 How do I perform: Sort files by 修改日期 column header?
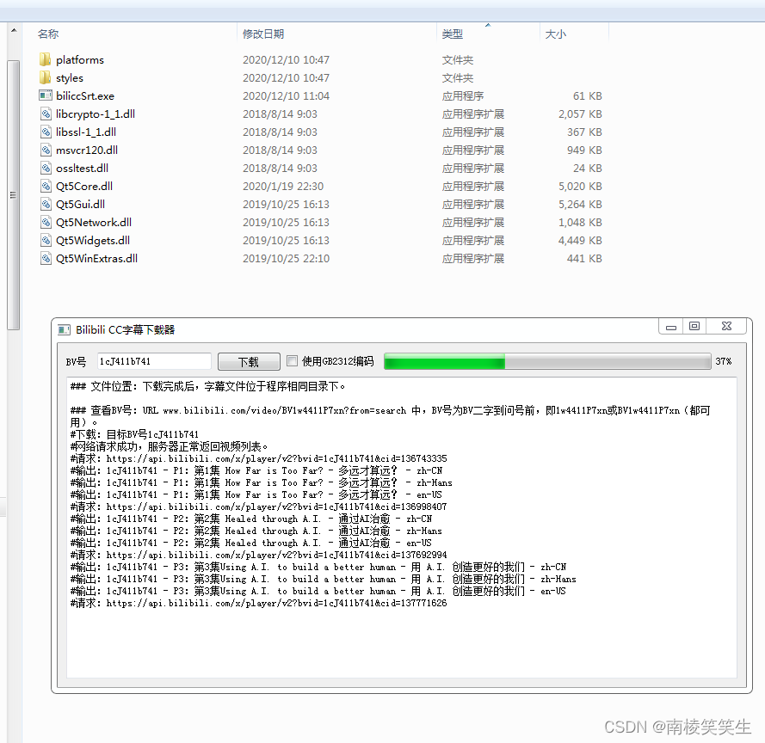click(x=263, y=34)
